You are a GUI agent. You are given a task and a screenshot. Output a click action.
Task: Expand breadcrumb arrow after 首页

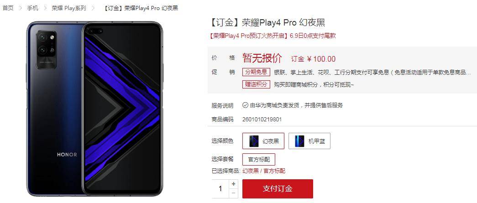click(21, 8)
